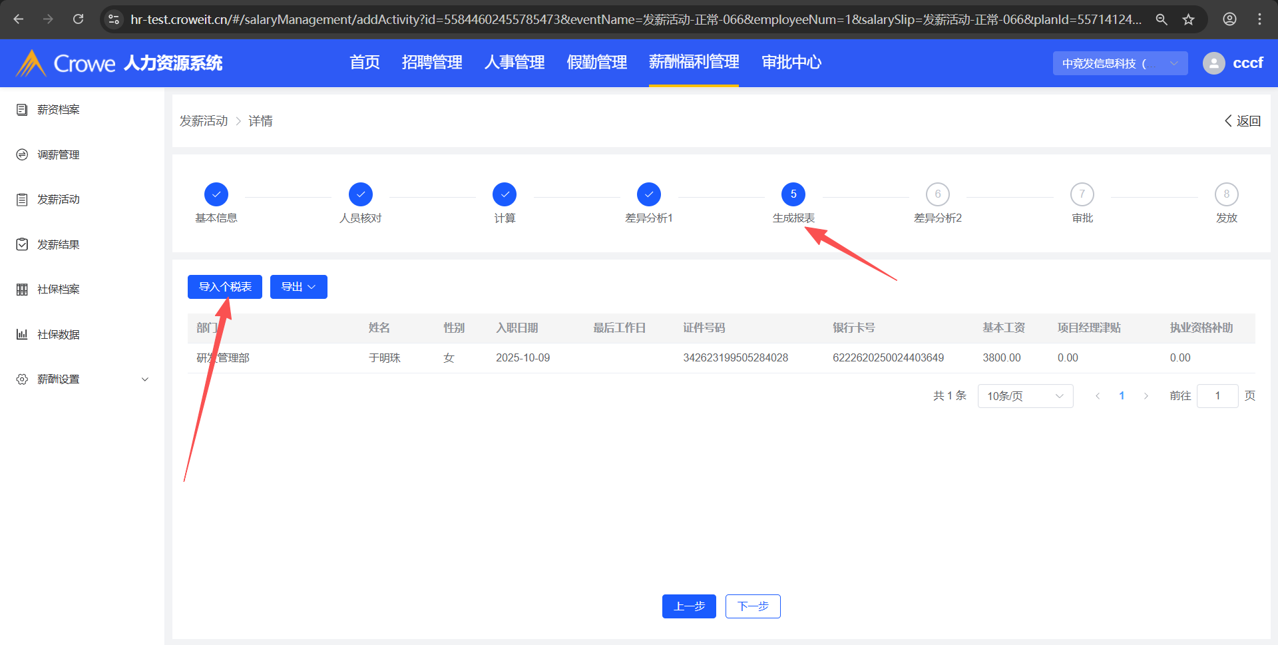Click the 调薪管理 sidebar icon
Viewport: 1278px width, 645px height.
pyautogui.click(x=22, y=154)
